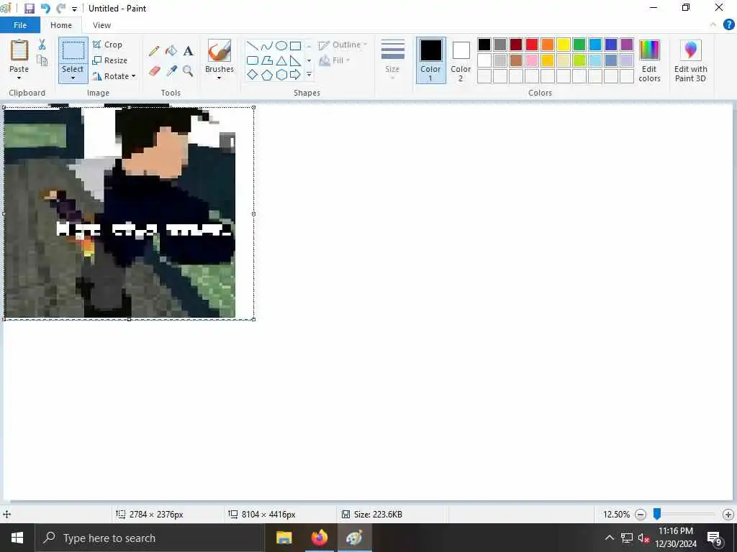
Task: Click the network tray icon
Action: (627, 538)
